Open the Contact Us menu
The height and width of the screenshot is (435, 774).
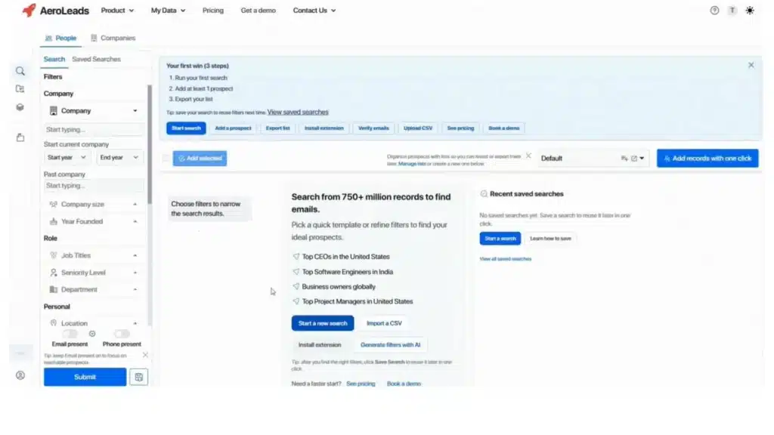314,11
